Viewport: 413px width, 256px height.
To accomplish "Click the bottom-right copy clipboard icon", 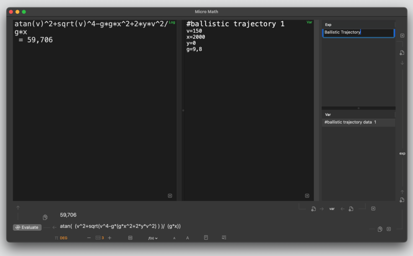I will coord(380,229).
